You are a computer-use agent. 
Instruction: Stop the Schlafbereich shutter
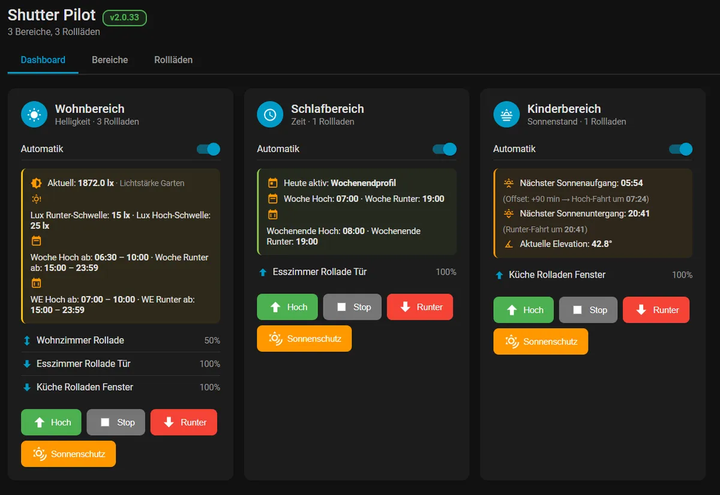click(x=352, y=307)
